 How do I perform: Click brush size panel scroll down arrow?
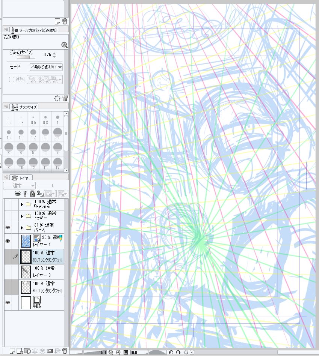pos(66,170)
